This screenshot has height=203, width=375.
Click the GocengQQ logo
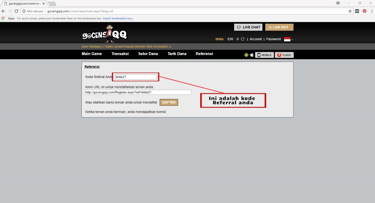point(105,34)
